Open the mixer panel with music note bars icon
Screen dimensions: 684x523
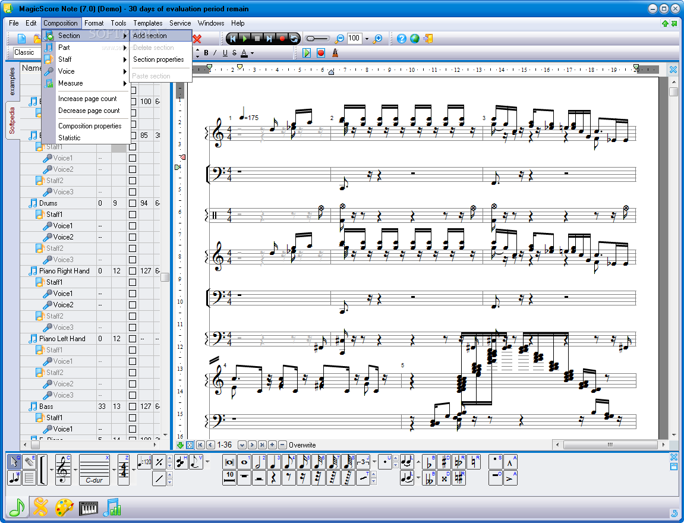tap(112, 508)
